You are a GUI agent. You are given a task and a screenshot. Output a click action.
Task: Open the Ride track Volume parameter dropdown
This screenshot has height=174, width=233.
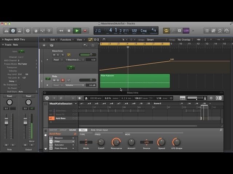click(x=75, y=85)
